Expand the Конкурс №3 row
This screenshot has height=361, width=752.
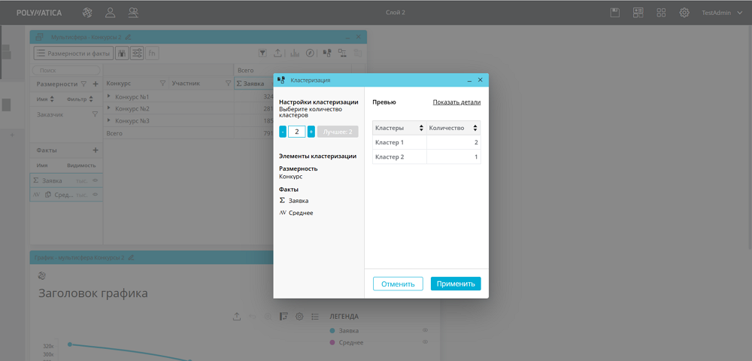[110, 121]
